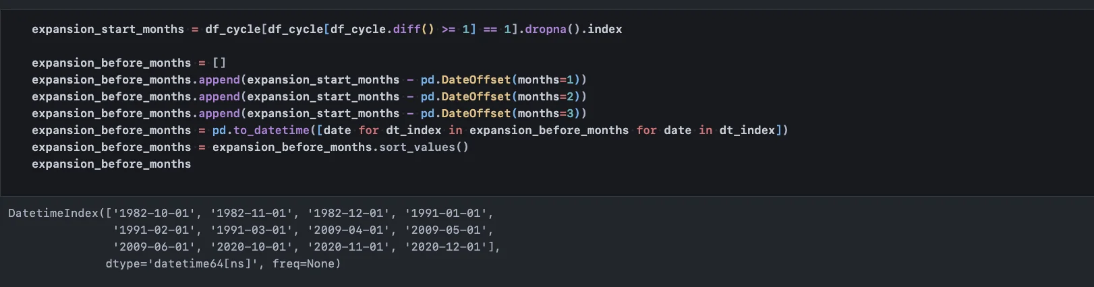Click the '2020-12-01' date in output
1094x287 pixels.
448,247
